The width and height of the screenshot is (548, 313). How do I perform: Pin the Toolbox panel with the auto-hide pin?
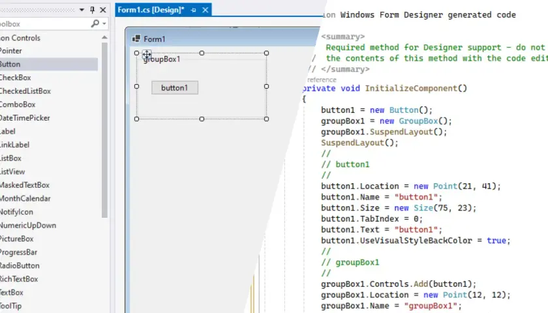pos(92,10)
